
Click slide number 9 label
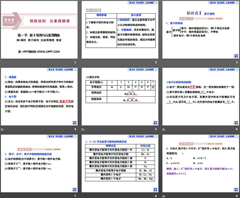point(237,196)
